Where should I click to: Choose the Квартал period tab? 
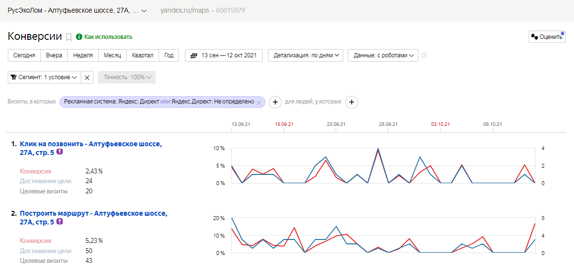[143, 55]
